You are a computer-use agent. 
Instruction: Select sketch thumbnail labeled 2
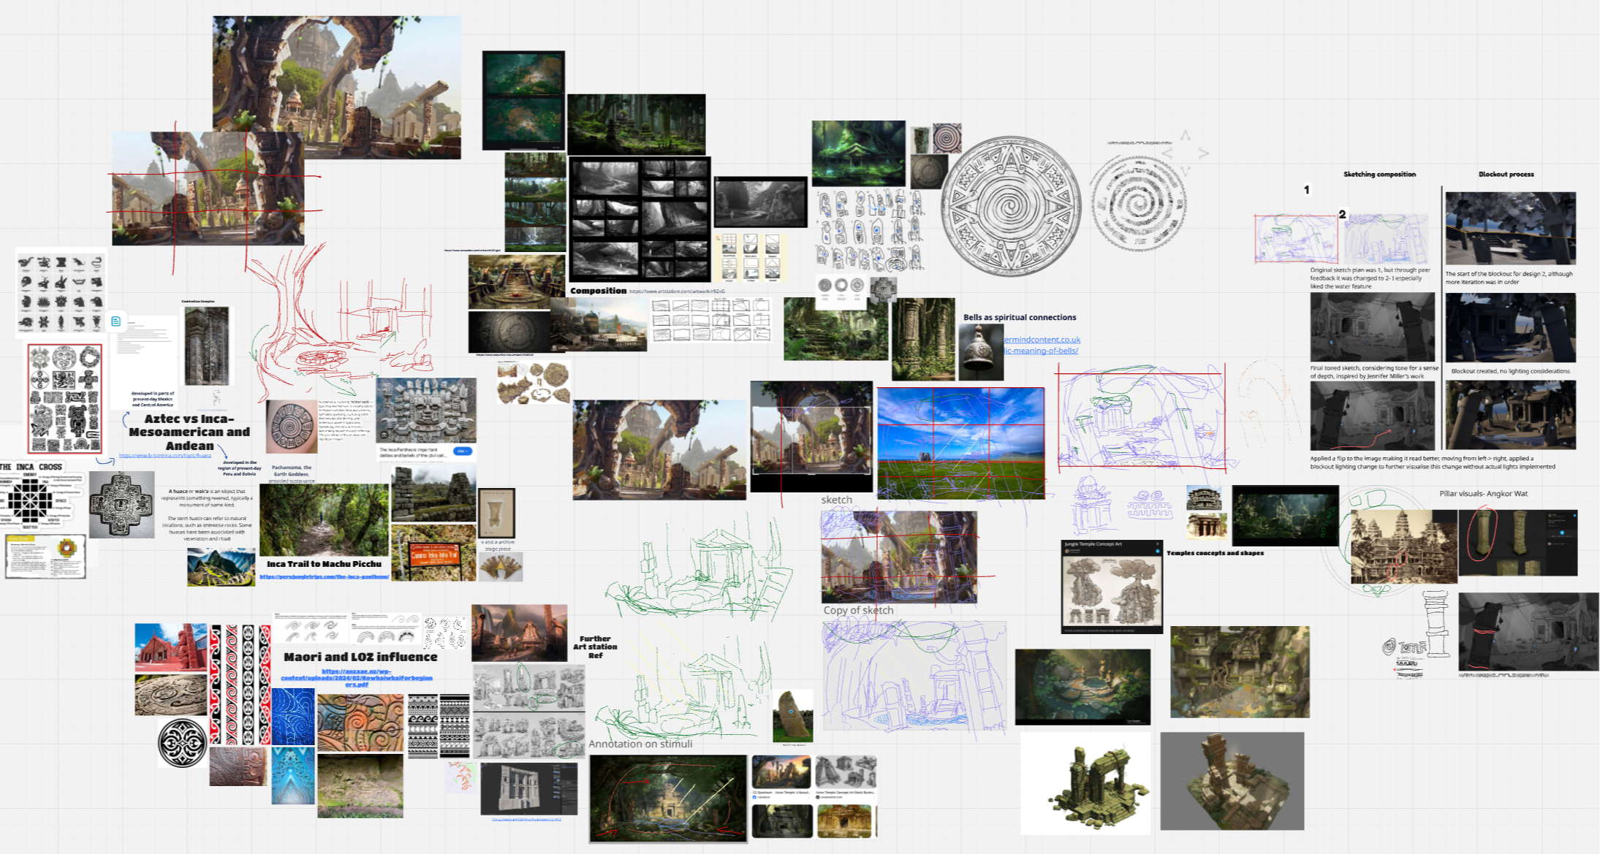coord(1384,239)
